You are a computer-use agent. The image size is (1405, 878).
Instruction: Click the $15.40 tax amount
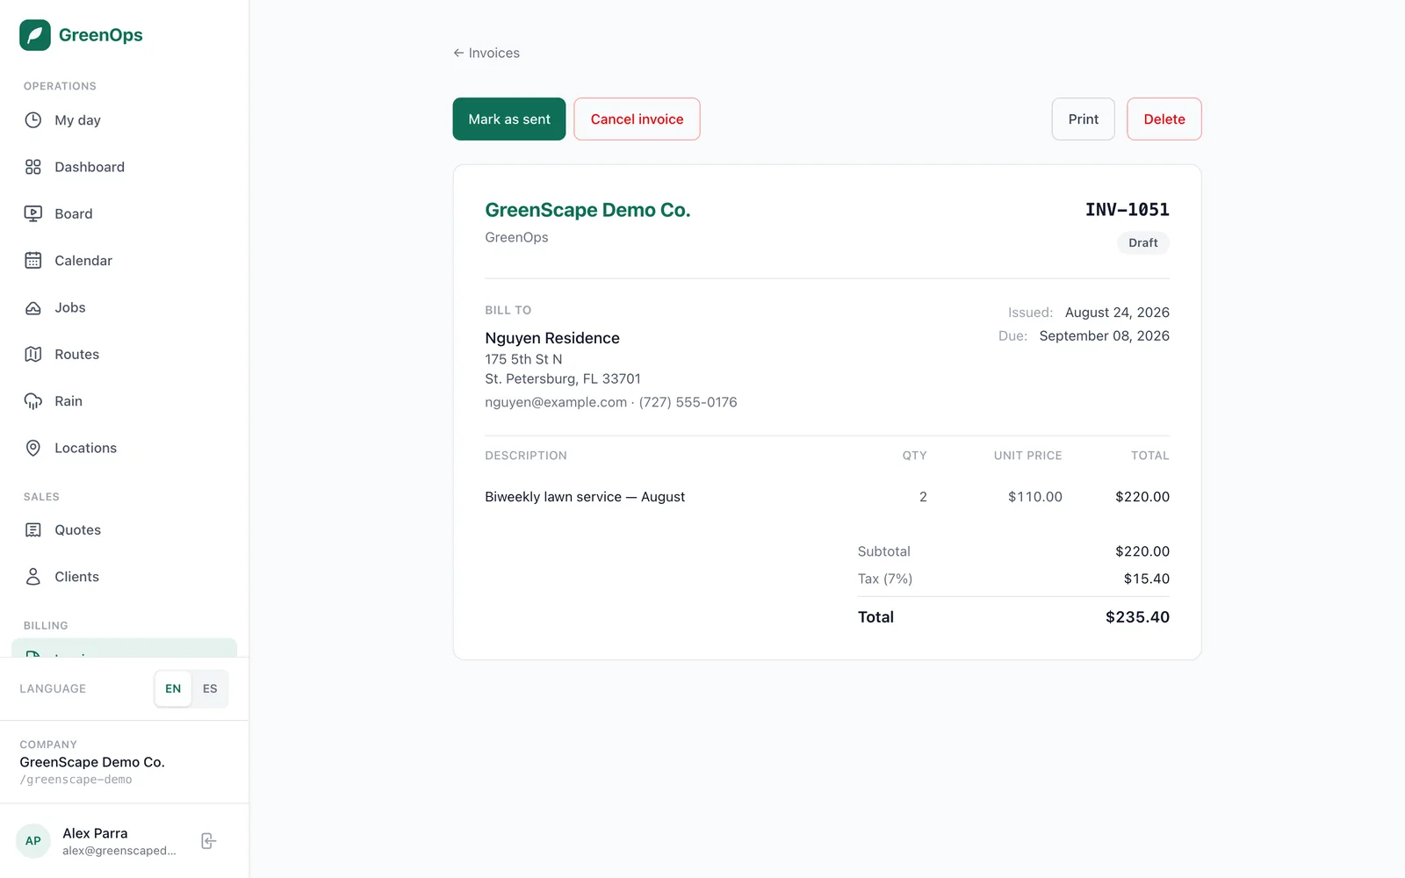[1147, 579]
